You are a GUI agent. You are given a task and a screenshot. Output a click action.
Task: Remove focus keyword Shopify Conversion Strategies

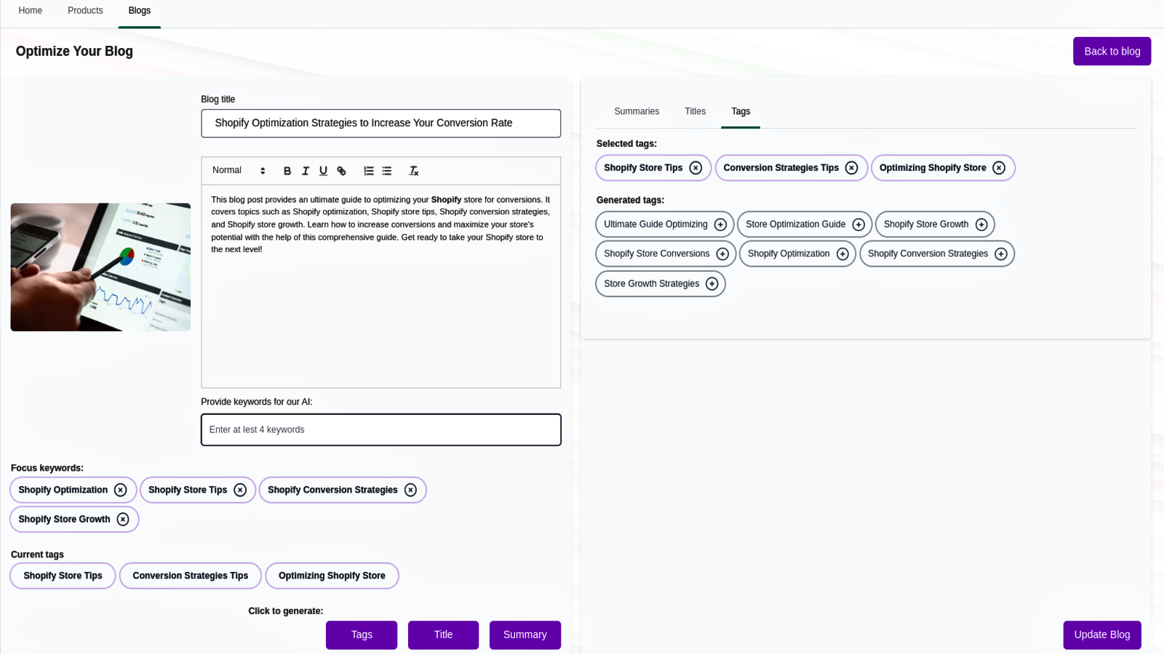pyautogui.click(x=410, y=490)
